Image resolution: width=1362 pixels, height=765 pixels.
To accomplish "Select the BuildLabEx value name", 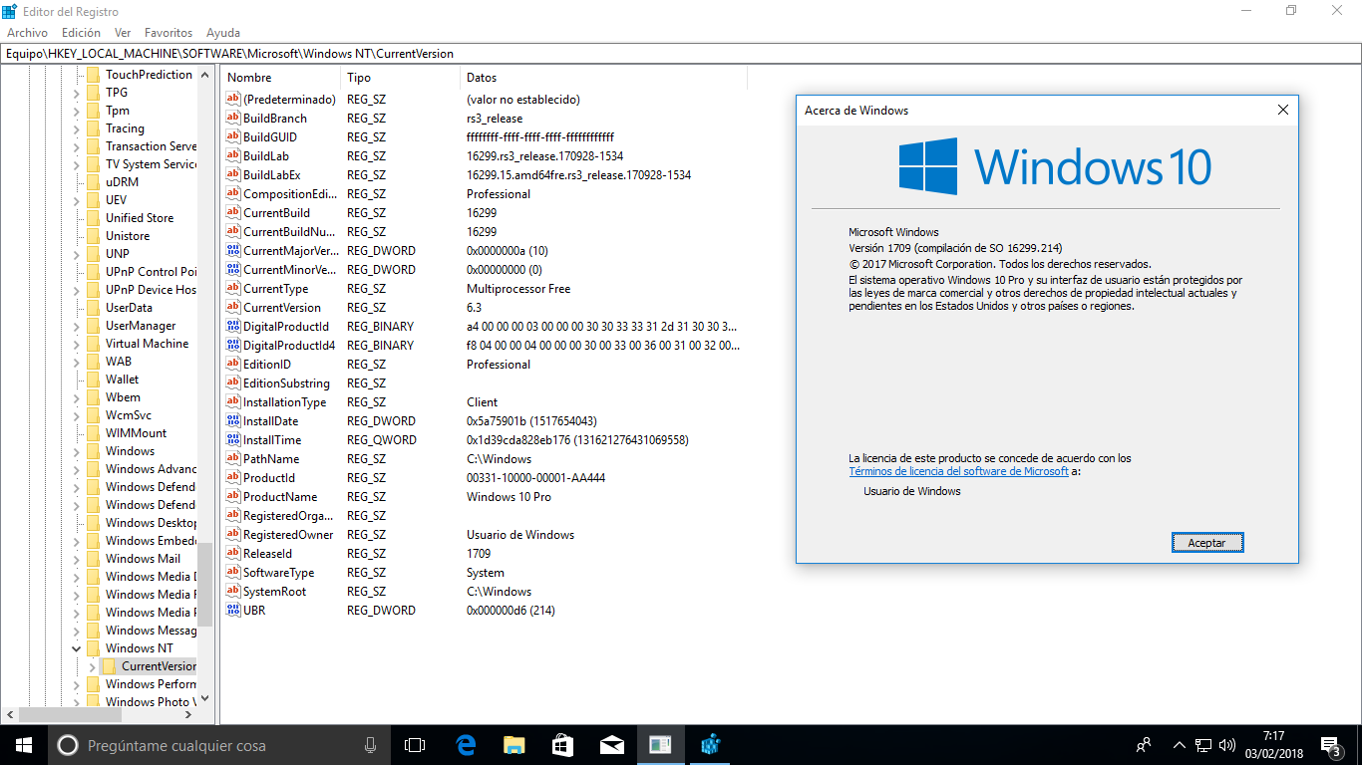I will pos(271,175).
